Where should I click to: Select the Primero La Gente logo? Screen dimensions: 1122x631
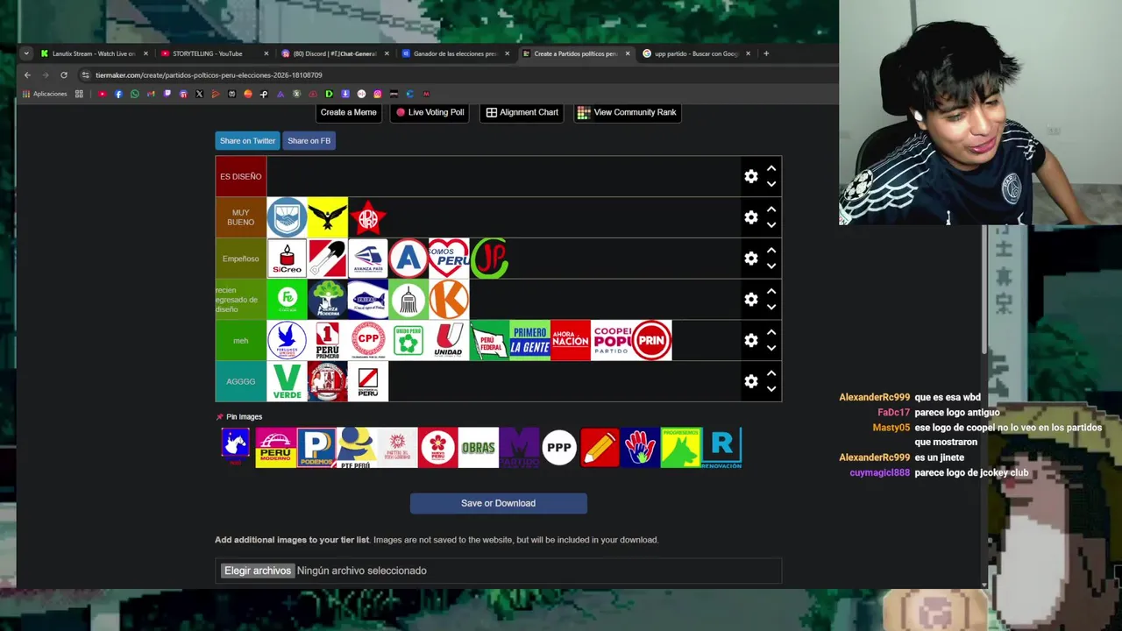pyautogui.click(x=529, y=340)
